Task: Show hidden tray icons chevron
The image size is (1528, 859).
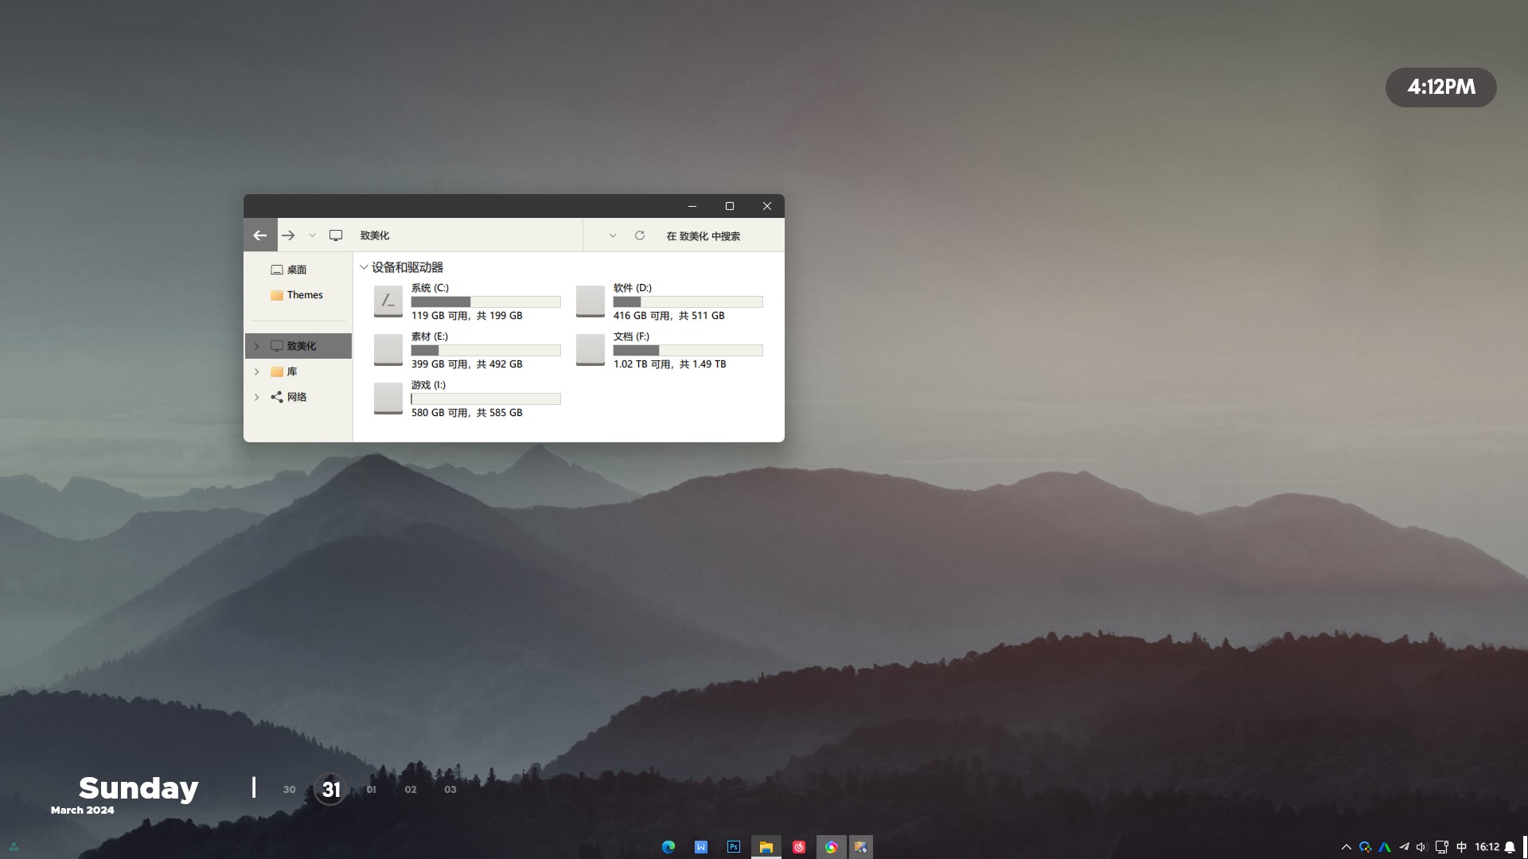Action: [1346, 847]
